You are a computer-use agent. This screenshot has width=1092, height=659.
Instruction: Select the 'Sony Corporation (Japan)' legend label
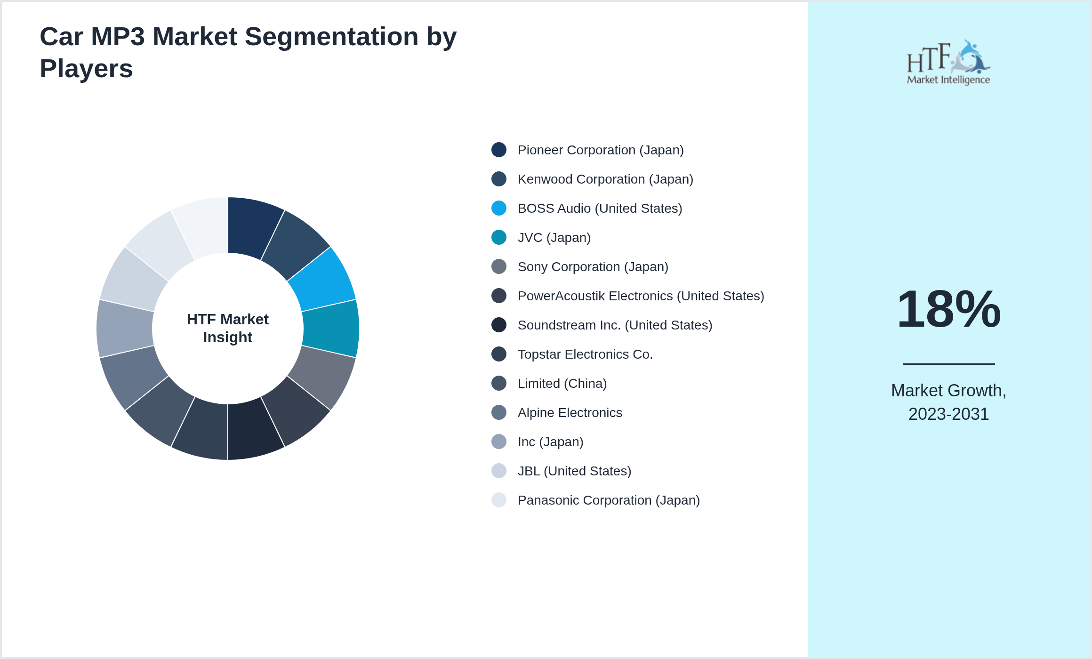[593, 267]
